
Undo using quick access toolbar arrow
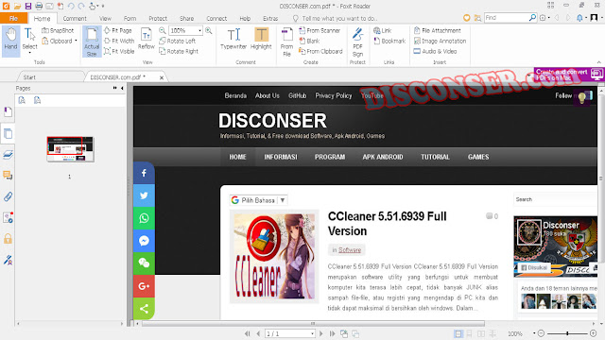[x=71, y=7]
